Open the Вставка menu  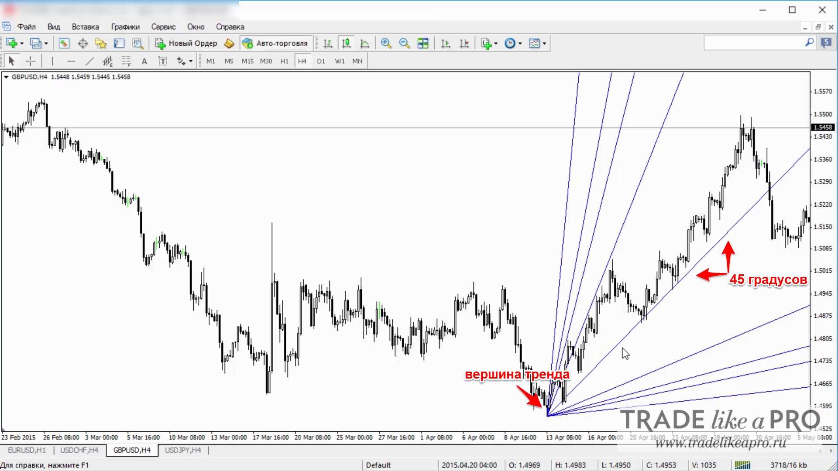point(85,27)
